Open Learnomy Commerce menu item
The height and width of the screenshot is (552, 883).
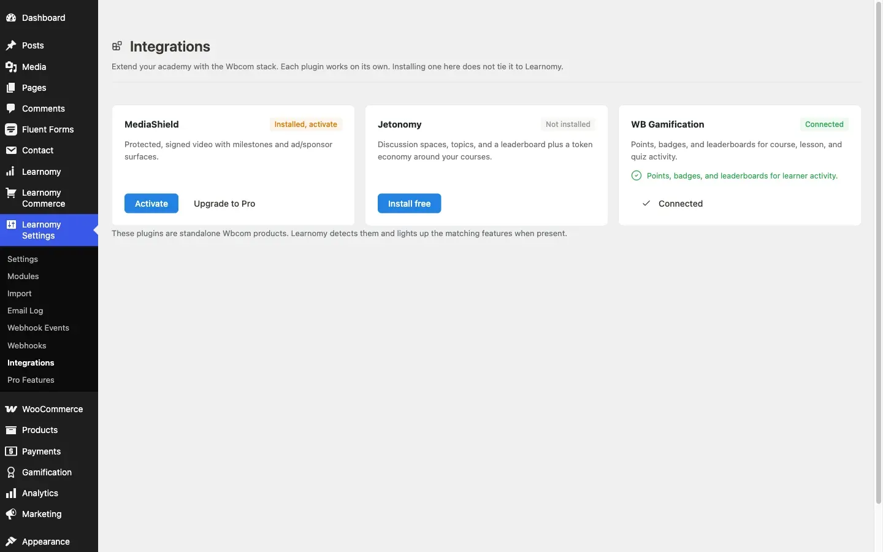click(x=49, y=198)
